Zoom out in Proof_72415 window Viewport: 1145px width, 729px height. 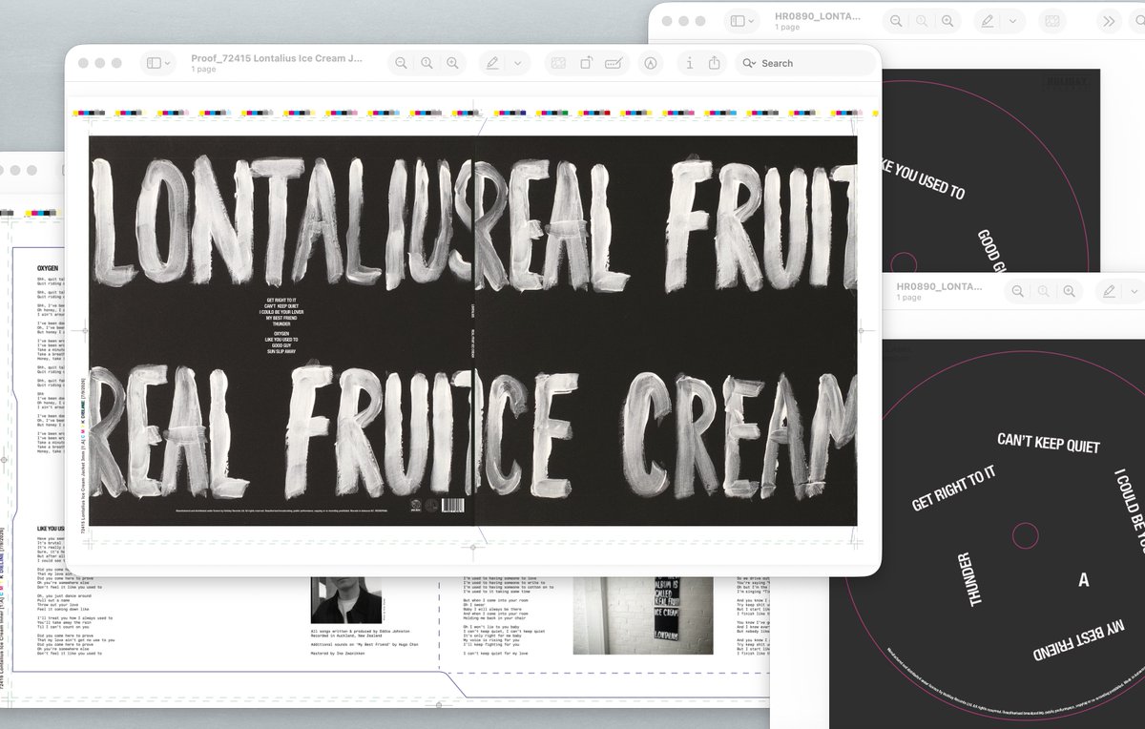click(x=401, y=63)
